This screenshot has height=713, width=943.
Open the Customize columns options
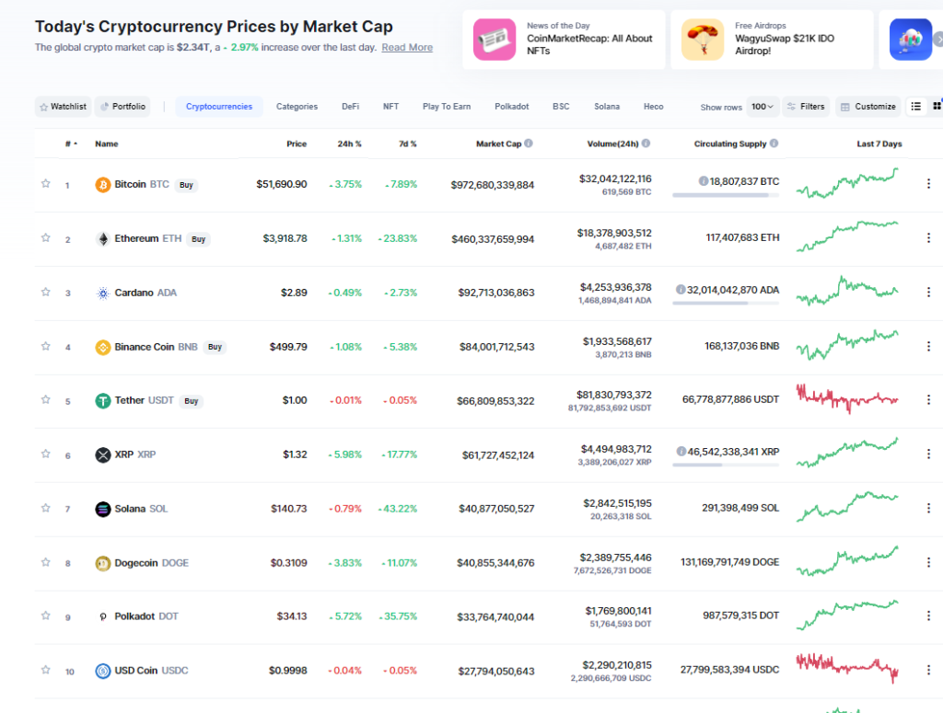coord(867,107)
